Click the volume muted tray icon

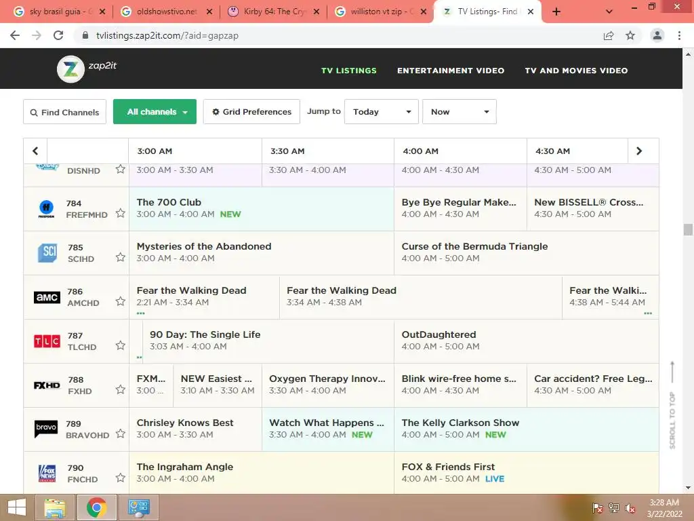pyautogui.click(x=630, y=508)
